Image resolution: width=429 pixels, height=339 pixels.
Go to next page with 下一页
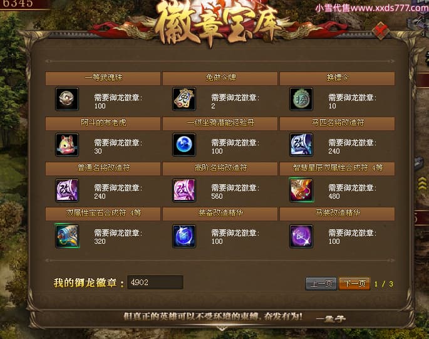[354, 283]
